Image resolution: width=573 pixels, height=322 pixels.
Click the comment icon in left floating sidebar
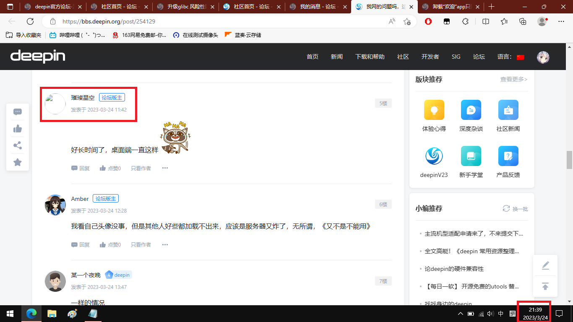point(18,112)
